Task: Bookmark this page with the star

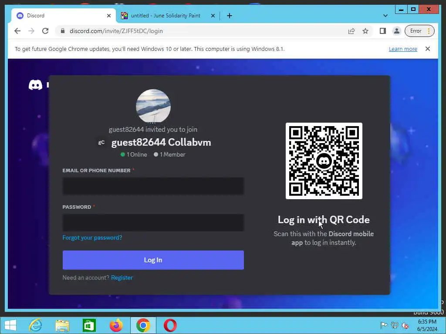Action: click(x=365, y=31)
